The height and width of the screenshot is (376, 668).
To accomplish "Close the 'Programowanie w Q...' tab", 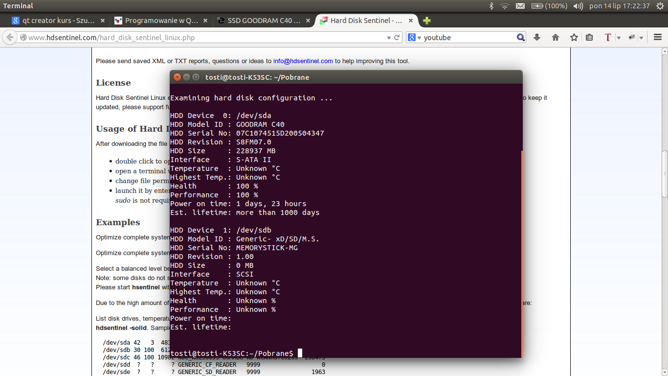I will (205, 21).
